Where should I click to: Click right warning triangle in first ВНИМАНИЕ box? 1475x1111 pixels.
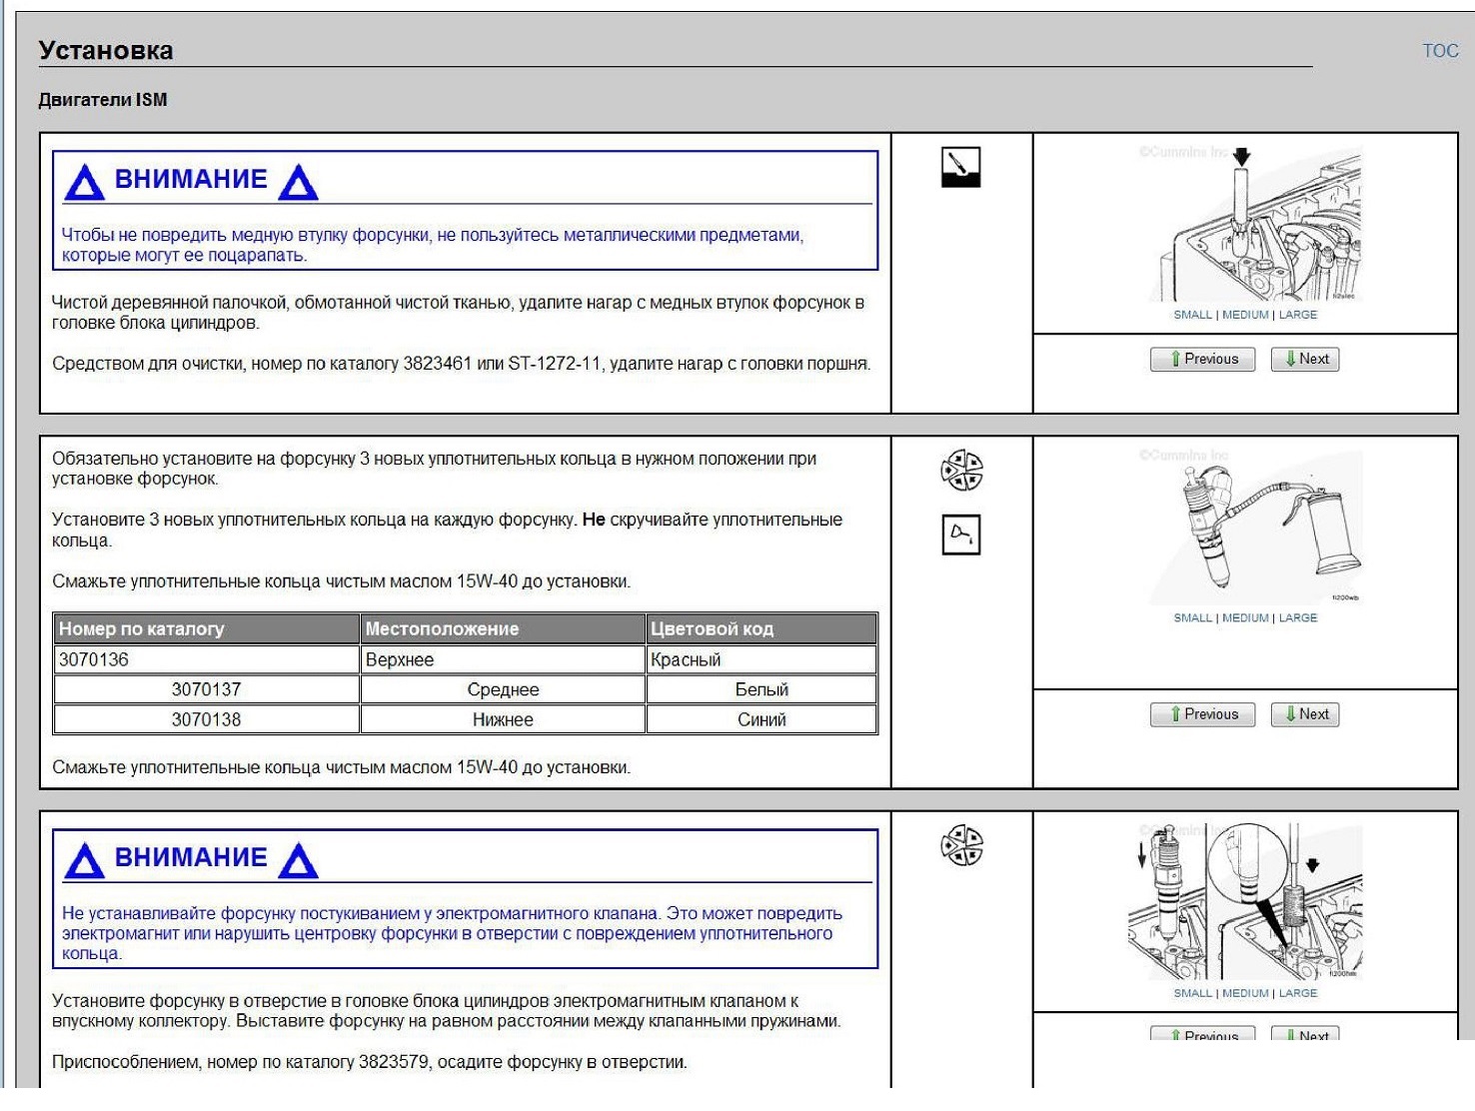click(298, 182)
